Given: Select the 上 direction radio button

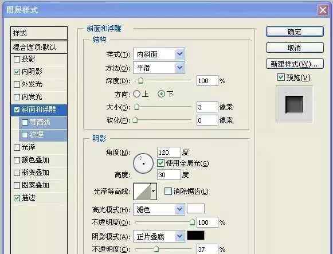Looking at the screenshot, I should (x=137, y=93).
